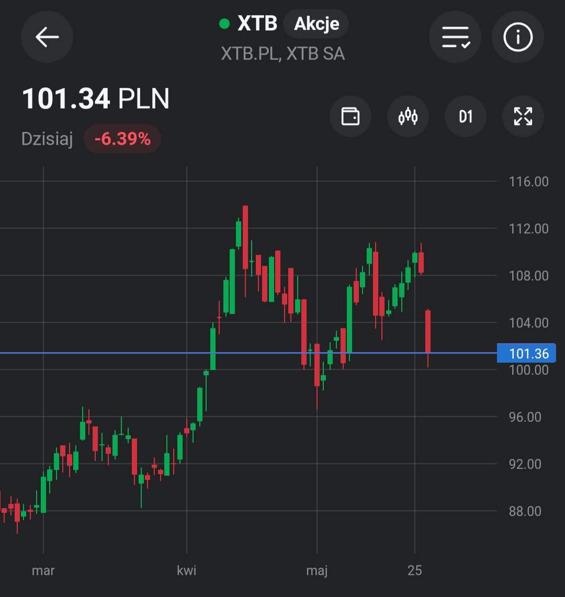Go back using the arrow button
Viewport: 565px width, 597px height.
[47, 37]
